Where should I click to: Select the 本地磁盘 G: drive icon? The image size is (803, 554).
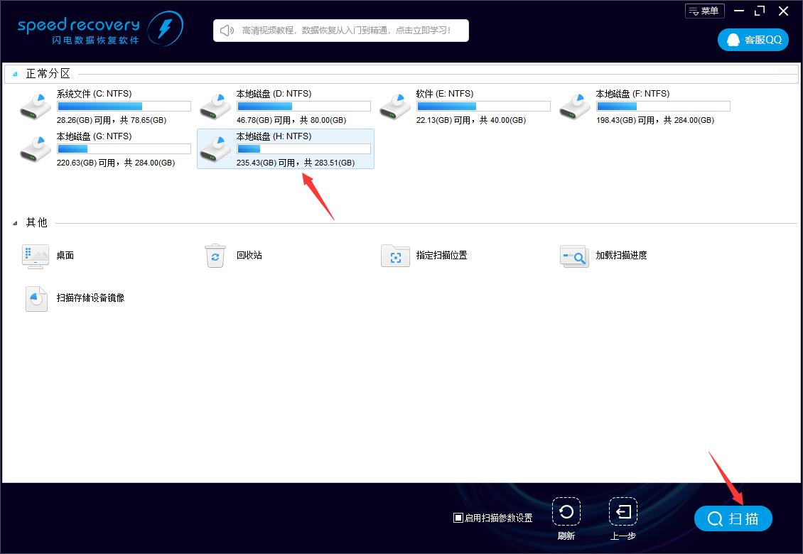click(x=36, y=149)
